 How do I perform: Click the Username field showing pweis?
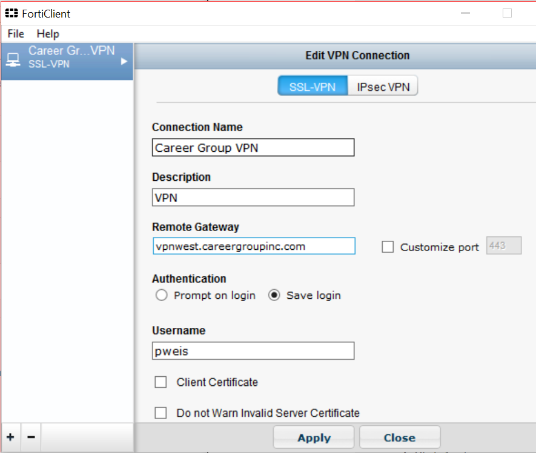[x=253, y=351]
